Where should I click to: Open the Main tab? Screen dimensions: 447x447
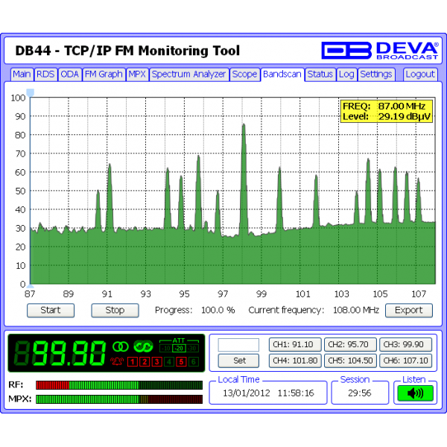pyautogui.click(x=22, y=74)
